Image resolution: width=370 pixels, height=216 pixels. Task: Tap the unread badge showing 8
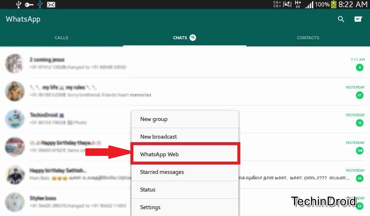click(x=360, y=68)
